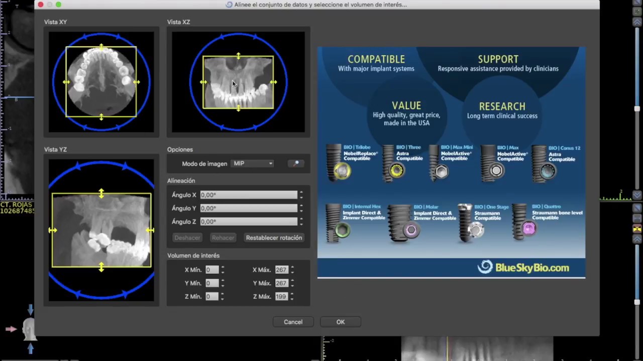Click the yellow radiation icon on right edge
Viewport: 643px width, 361px height.
click(x=637, y=229)
